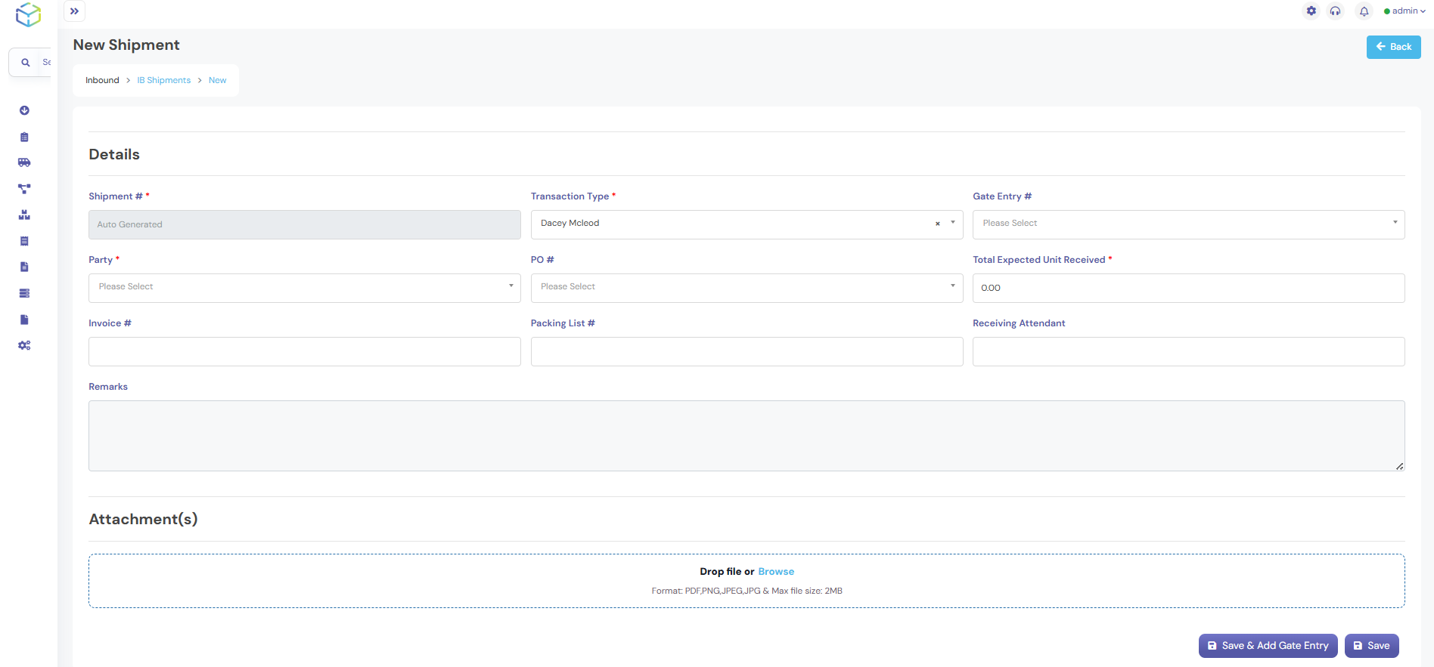The height and width of the screenshot is (667, 1434).
Task: Clear the Dacey Mcleod transaction type selection
Action: pyautogui.click(x=937, y=224)
